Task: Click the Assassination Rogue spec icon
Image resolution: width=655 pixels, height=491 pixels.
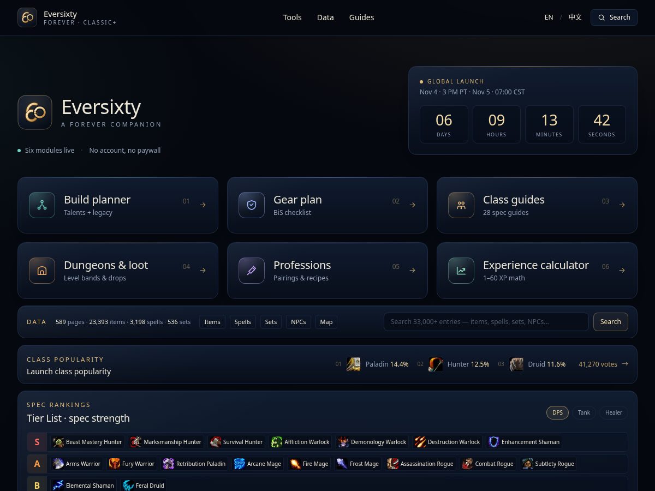Action: [x=393, y=464]
